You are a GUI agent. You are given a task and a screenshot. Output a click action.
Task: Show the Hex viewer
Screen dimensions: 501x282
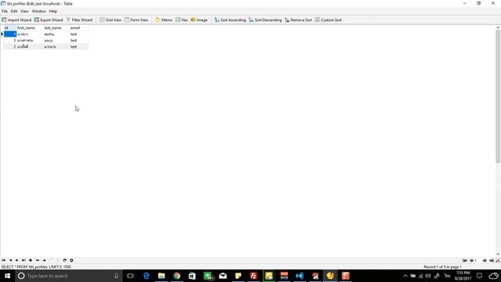pos(182,20)
